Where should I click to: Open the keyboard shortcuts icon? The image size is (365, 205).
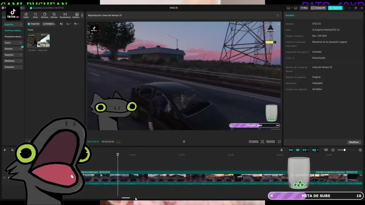(x=295, y=8)
